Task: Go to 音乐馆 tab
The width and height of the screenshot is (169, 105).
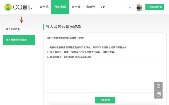Action: click(44, 7)
